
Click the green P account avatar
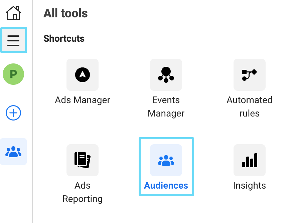click(x=13, y=74)
